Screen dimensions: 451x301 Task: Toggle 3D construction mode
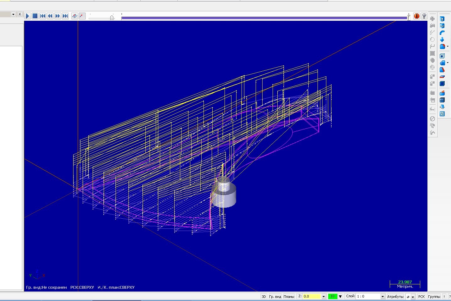(264, 296)
